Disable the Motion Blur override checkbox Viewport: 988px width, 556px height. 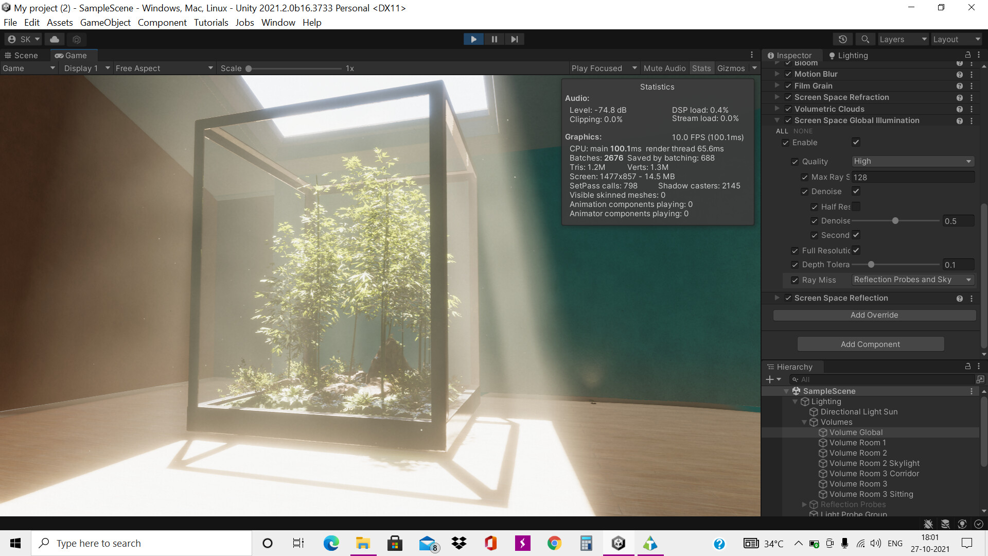(788, 74)
